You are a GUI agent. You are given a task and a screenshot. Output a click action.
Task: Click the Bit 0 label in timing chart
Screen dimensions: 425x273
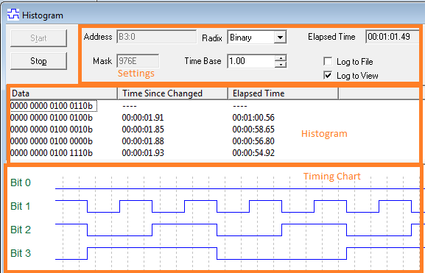pyautogui.click(x=21, y=182)
